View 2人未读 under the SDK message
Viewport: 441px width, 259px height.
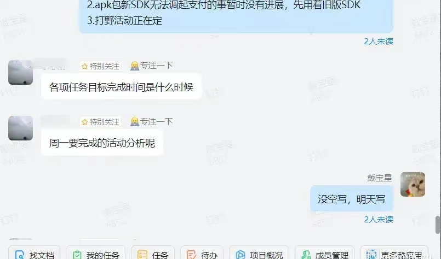379,42
